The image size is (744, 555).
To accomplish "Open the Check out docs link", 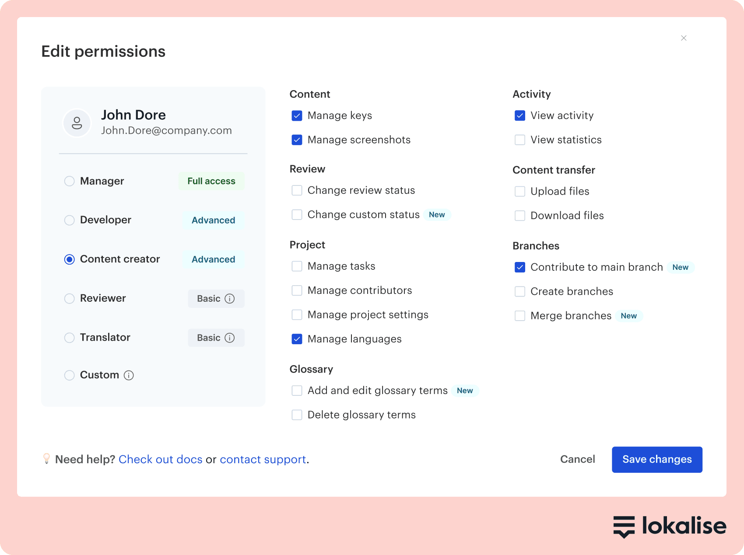I will click(x=160, y=459).
